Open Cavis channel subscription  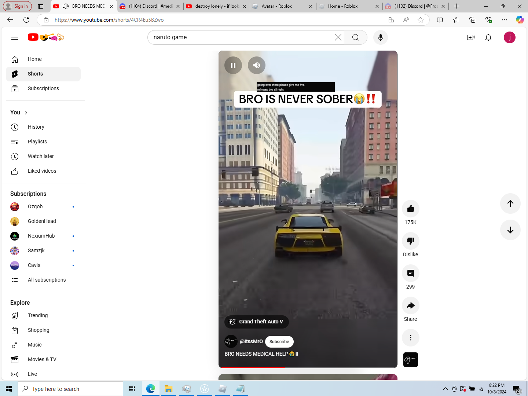click(x=43, y=265)
